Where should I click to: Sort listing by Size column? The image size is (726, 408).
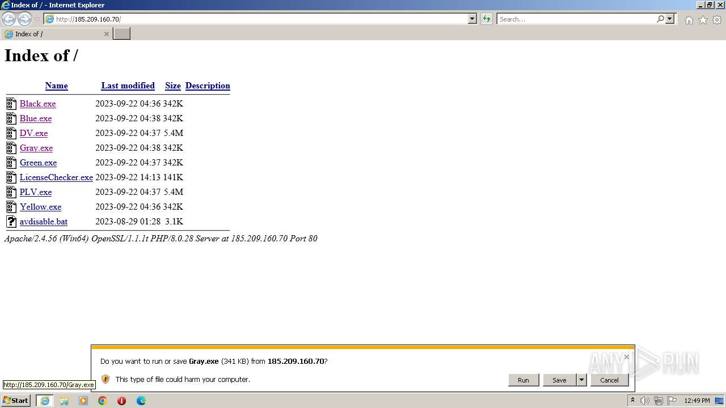[x=173, y=86]
